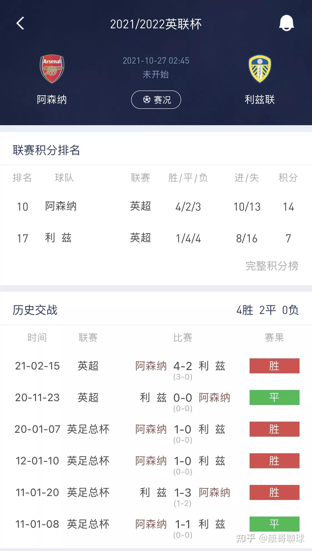The height and width of the screenshot is (551, 312).
Task: Tap the green 平 badge for 20-11-23 match
Action: click(x=274, y=397)
